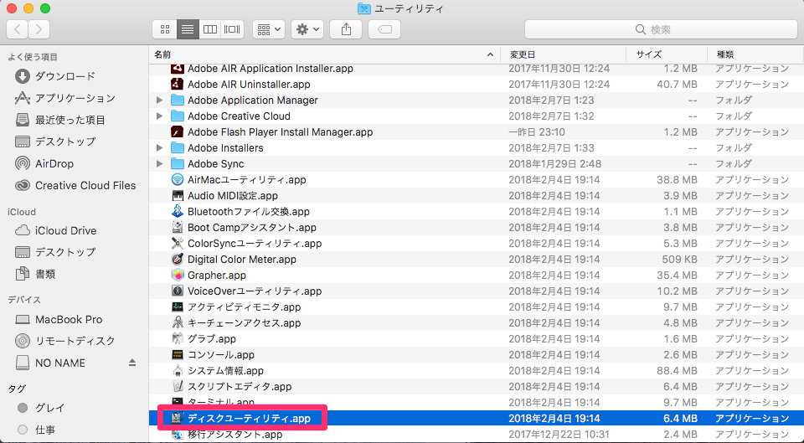The height and width of the screenshot is (443, 804).
Task: Expand the Adobe Application Manager folder
Action: (x=159, y=100)
